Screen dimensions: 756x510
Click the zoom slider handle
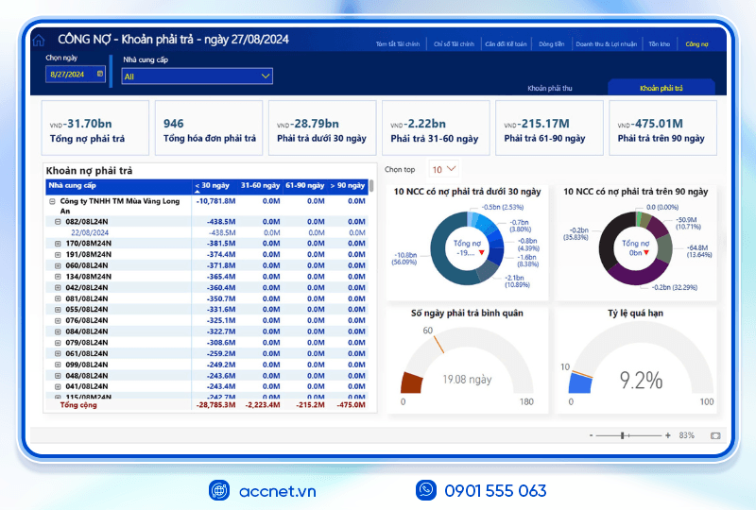pos(623,435)
